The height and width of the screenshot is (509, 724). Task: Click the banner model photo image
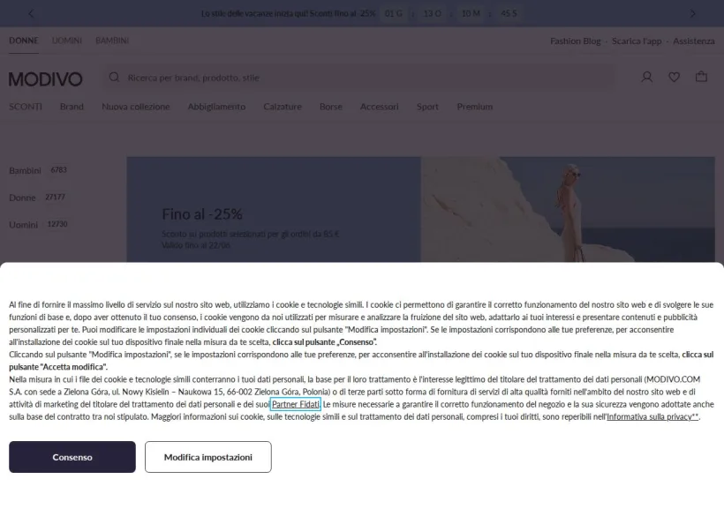point(568,209)
